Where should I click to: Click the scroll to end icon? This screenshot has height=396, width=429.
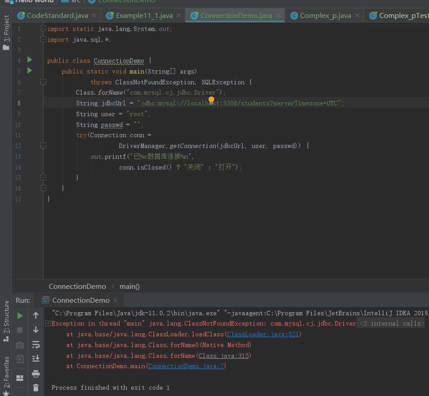(x=36, y=358)
